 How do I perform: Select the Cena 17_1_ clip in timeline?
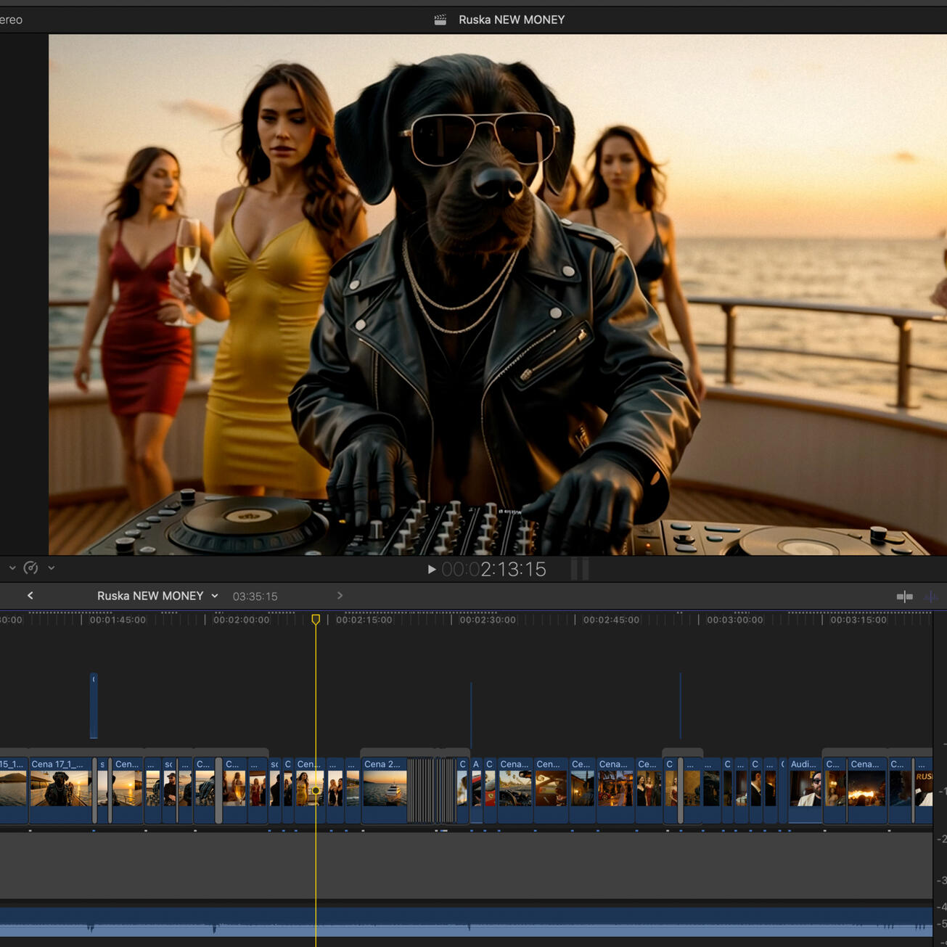[61, 789]
